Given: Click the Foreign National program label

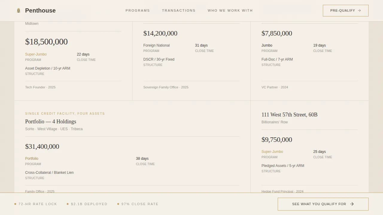Looking at the screenshot, I should (x=156, y=45).
